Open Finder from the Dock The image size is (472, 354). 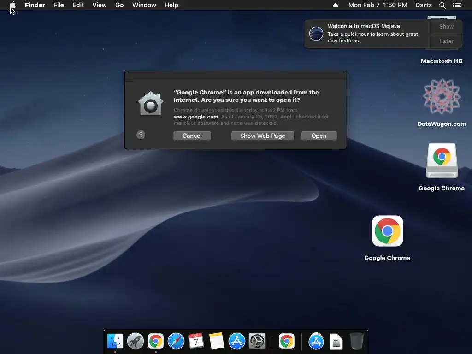115,342
